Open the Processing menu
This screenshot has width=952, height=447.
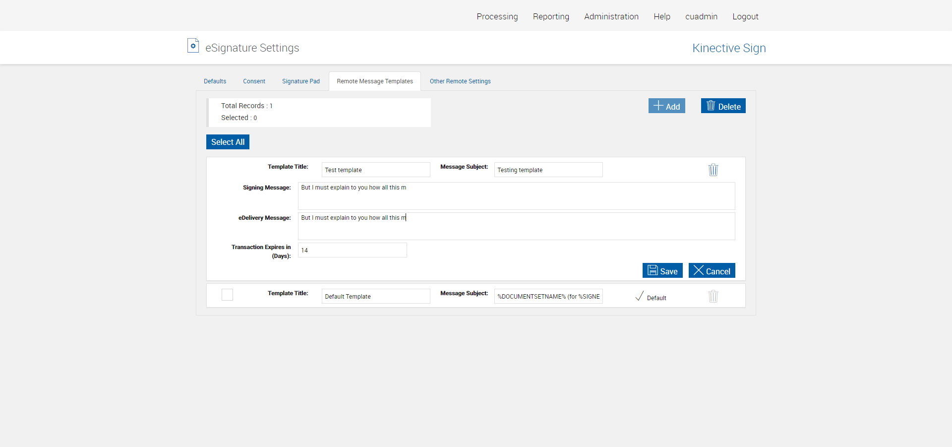tap(497, 16)
